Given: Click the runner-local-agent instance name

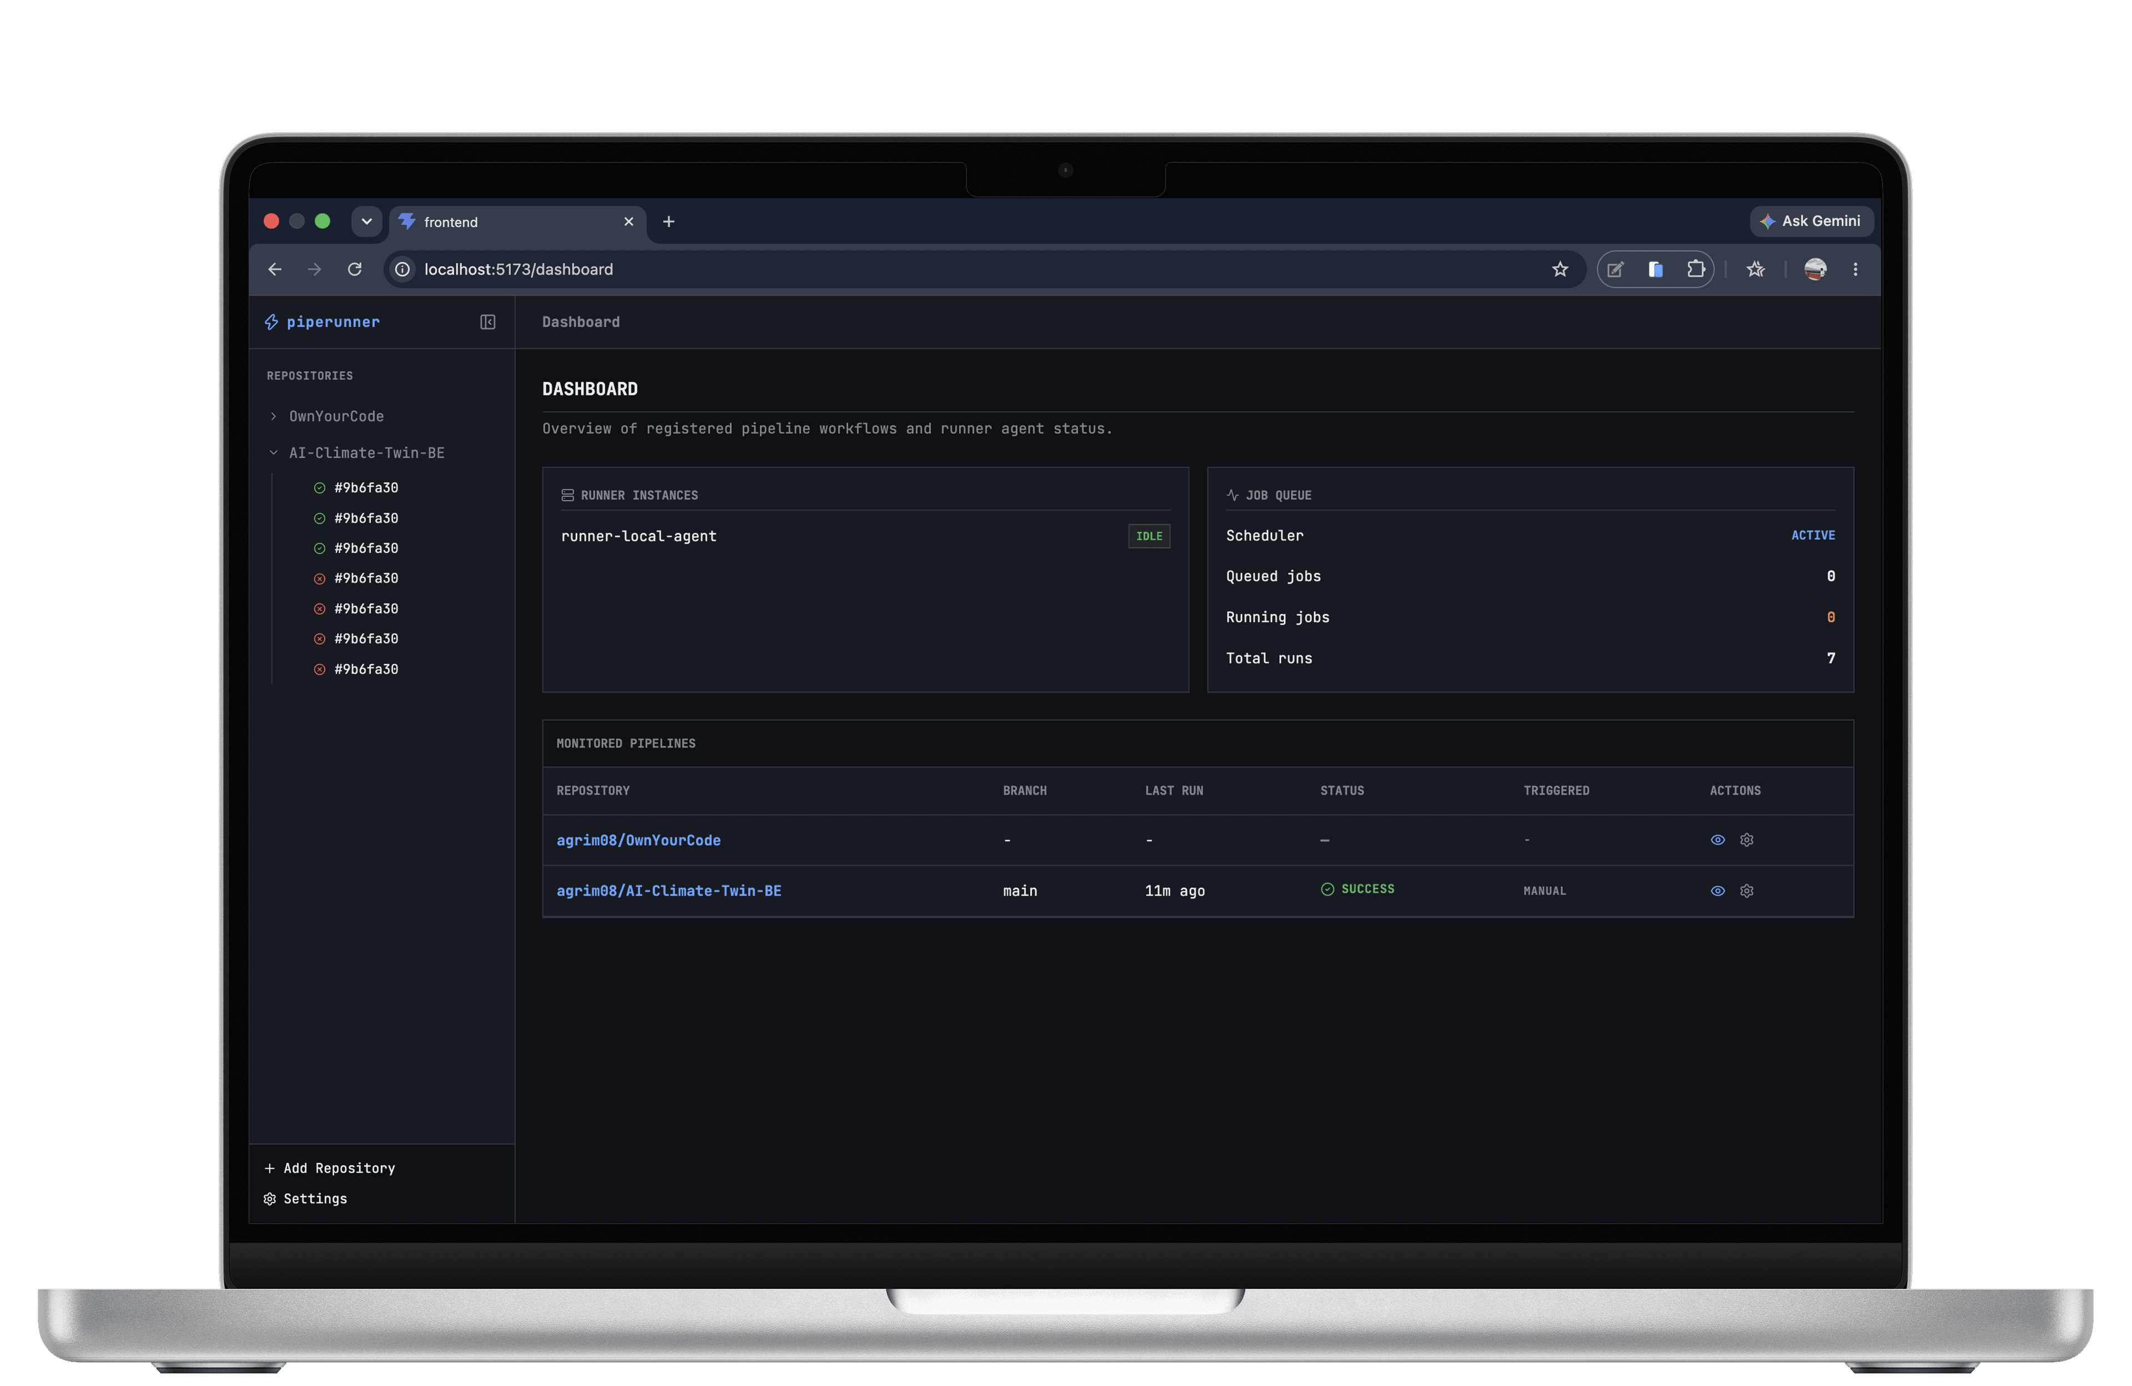Looking at the screenshot, I should click(x=638, y=536).
